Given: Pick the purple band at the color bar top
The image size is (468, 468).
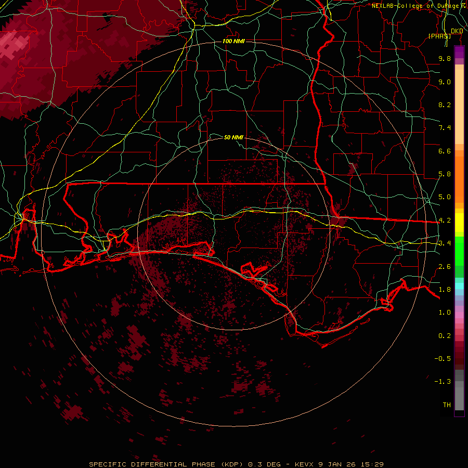Looking at the screenshot, I should pyautogui.click(x=459, y=52).
